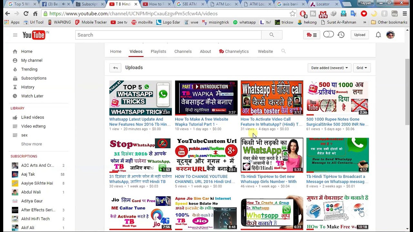Open the history clock icon in header
Viewport: 413px width, 232px height.
341,35
